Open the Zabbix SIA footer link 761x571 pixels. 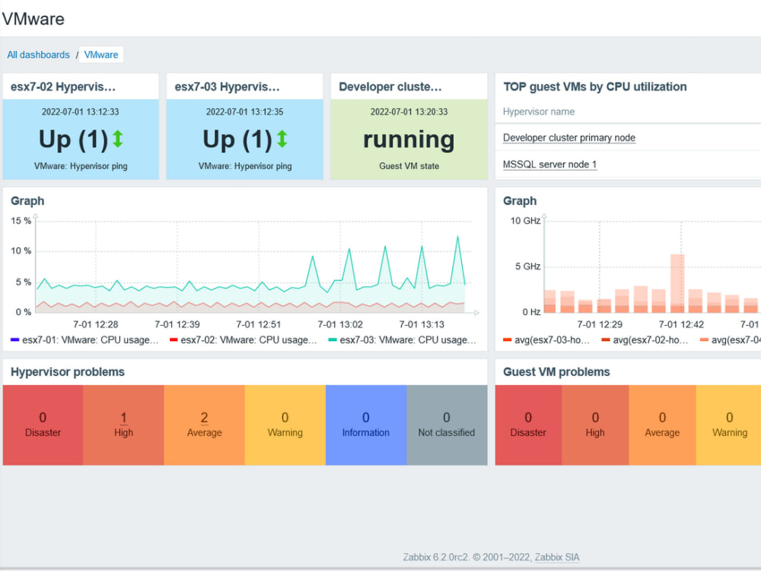[x=556, y=557]
